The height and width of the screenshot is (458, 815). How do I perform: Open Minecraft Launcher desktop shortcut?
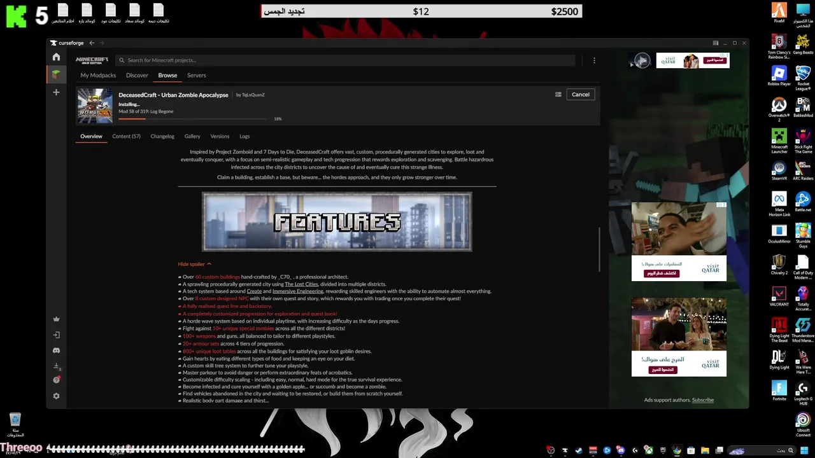click(x=779, y=140)
